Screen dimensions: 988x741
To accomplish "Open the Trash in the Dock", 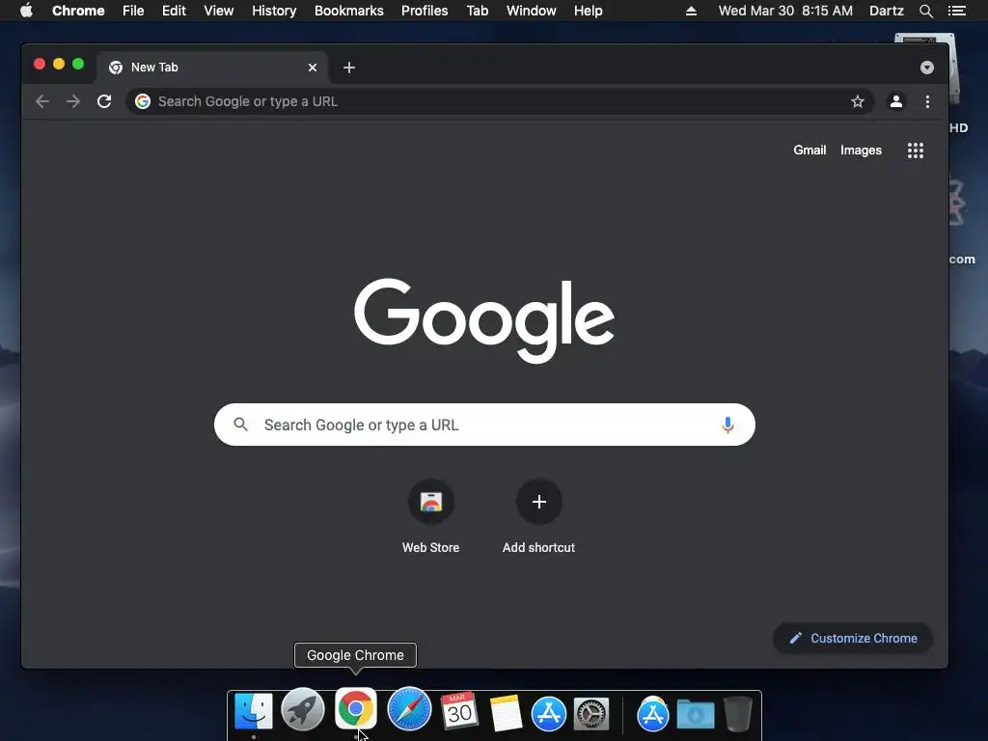I will click(x=738, y=713).
